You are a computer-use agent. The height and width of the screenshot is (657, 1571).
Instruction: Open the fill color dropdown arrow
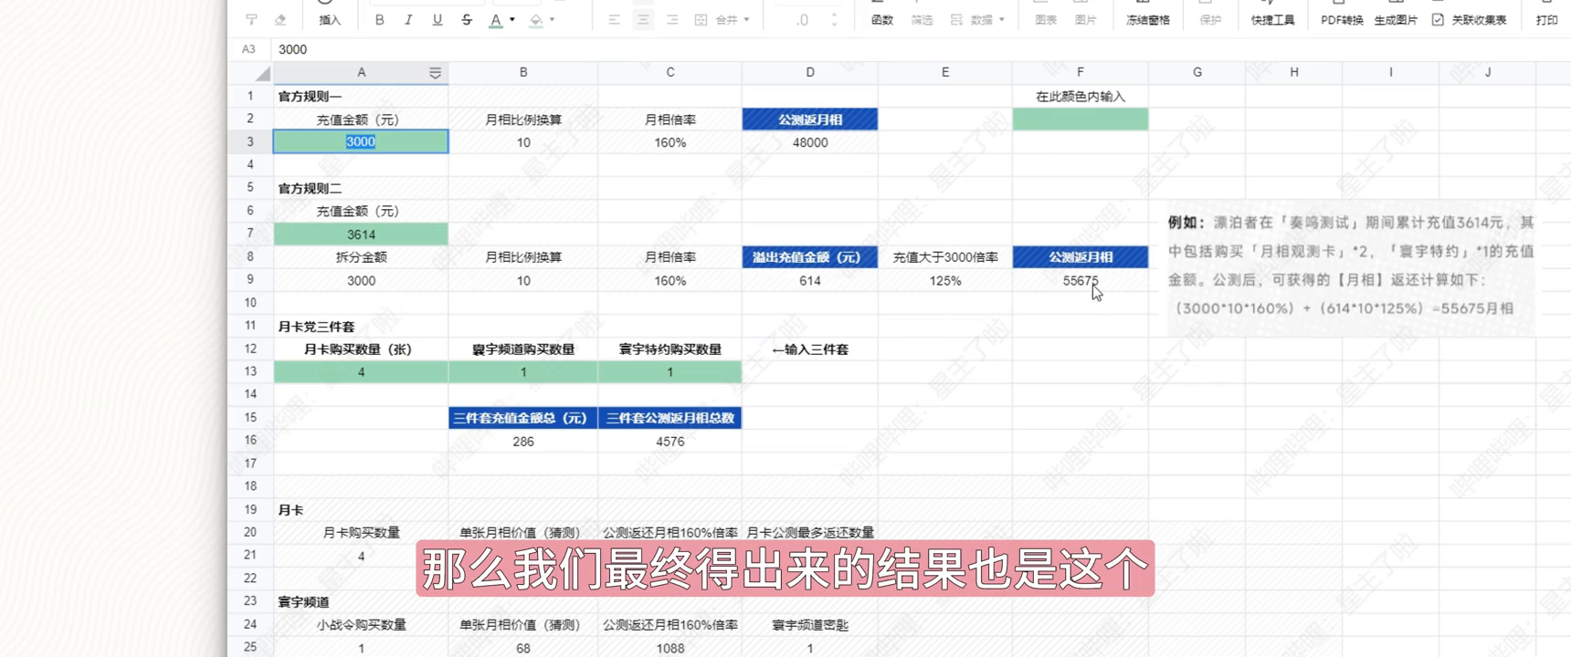[x=553, y=19]
